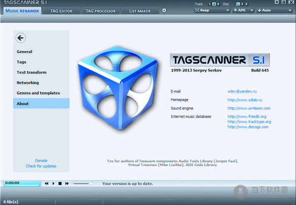The width and height of the screenshot is (296, 205).
Task: Click the 'Sound engine' label
Action: tap(182, 108)
